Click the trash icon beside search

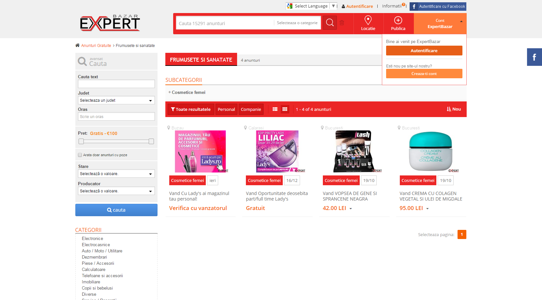(342, 23)
